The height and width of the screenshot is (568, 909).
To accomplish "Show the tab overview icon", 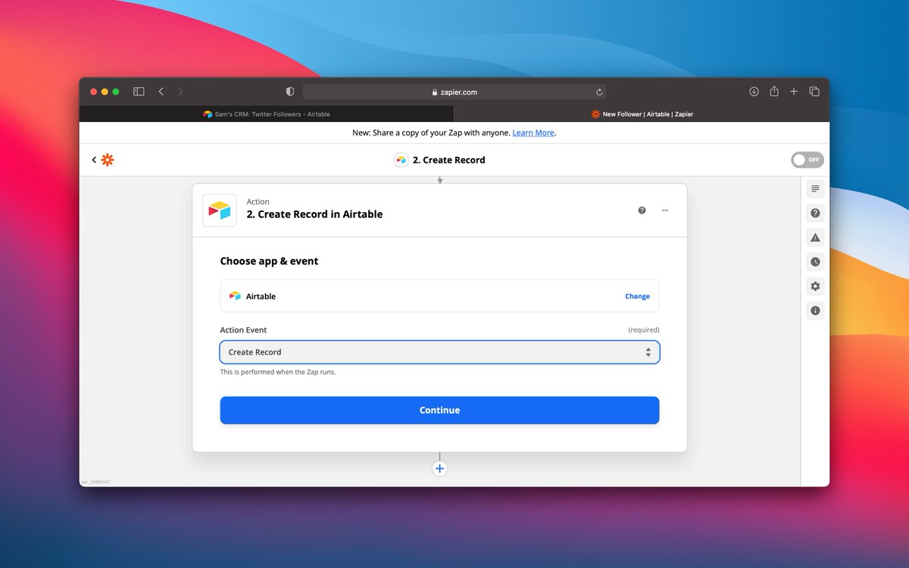I will tap(814, 92).
